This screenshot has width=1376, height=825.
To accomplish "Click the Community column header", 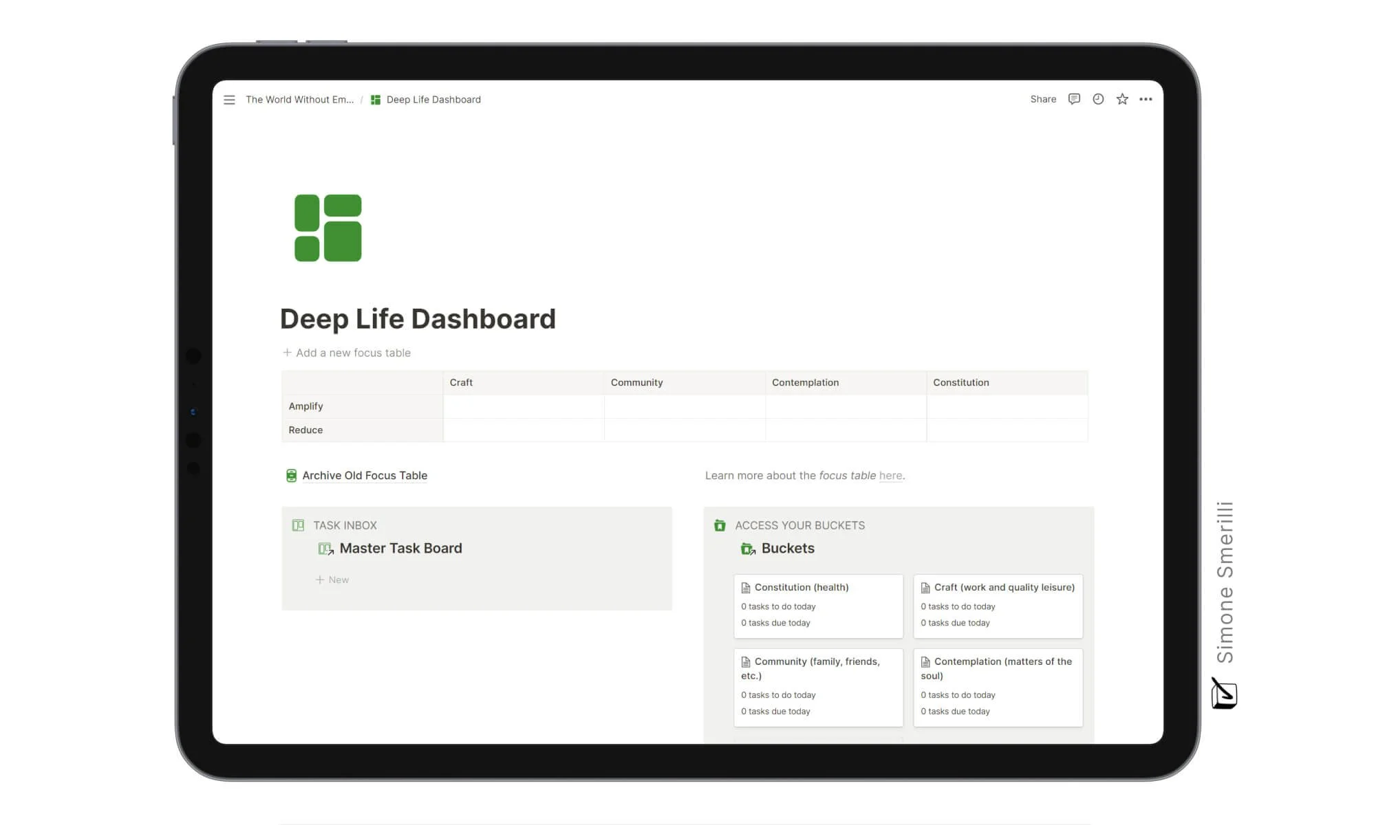I will pos(685,383).
